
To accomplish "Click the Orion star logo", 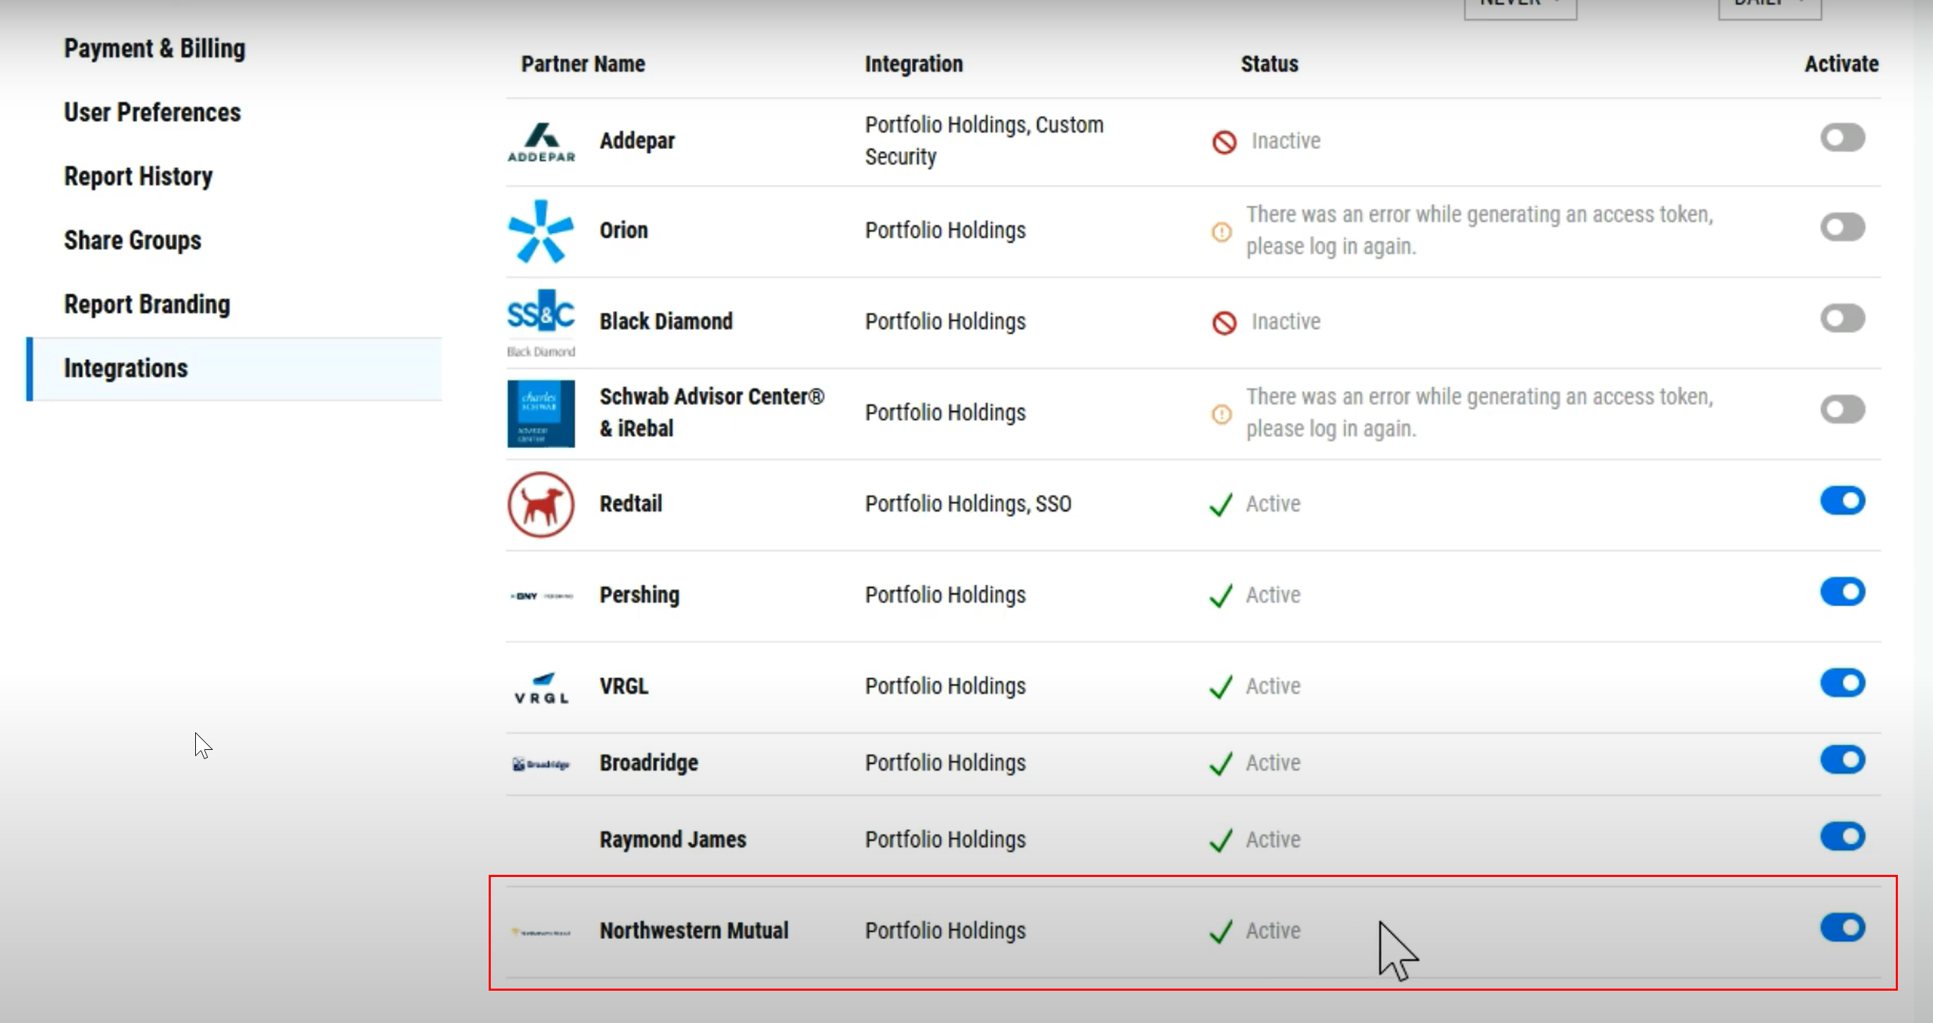I will 541,231.
